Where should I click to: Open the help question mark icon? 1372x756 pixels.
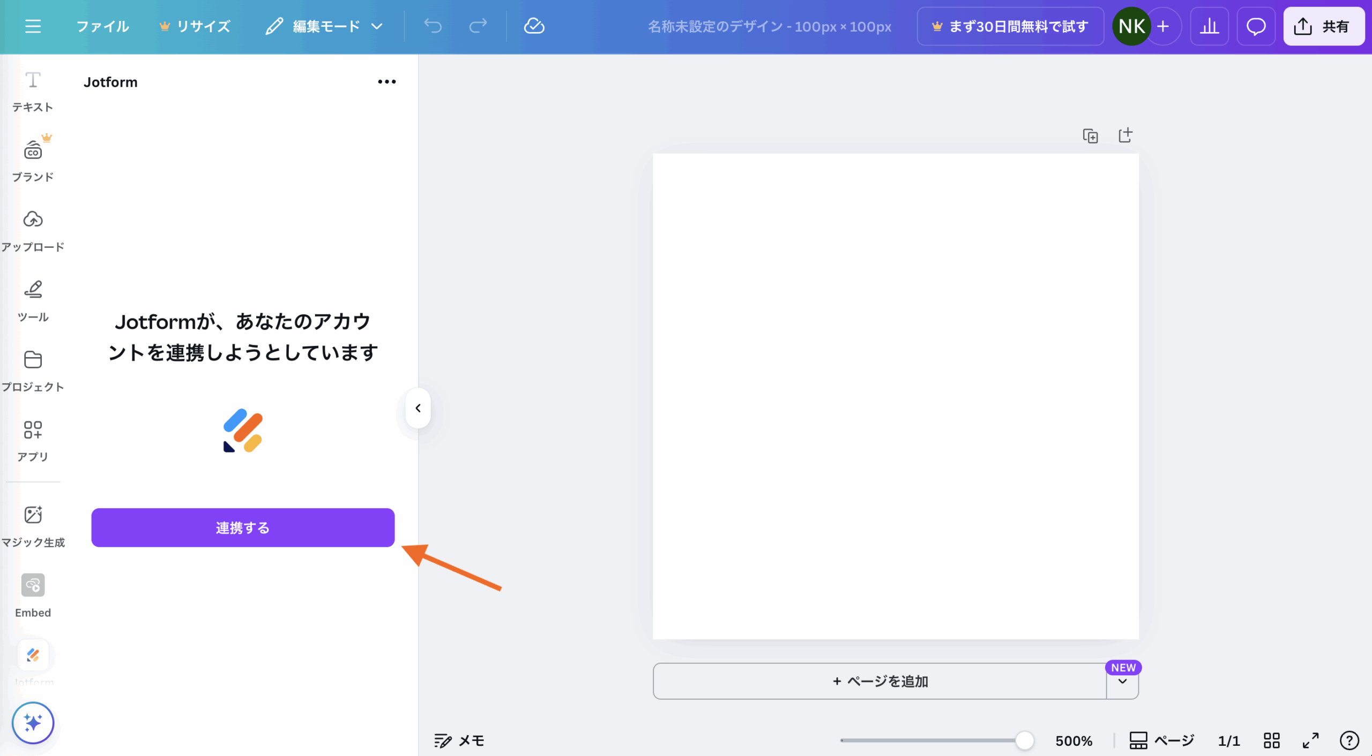[x=1349, y=740]
